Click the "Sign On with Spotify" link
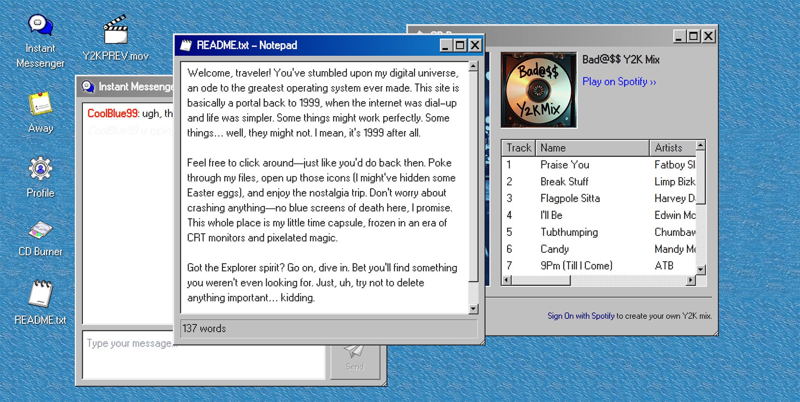The image size is (800, 402). [x=581, y=316]
